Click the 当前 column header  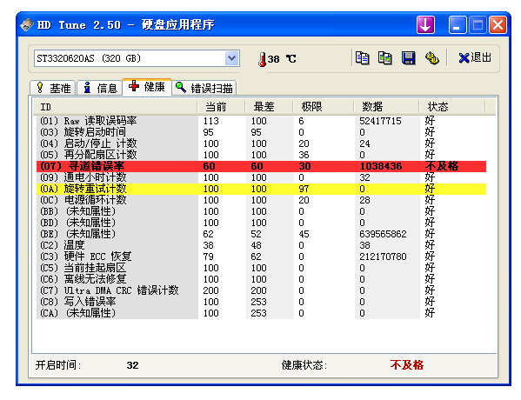(x=221, y=107)
